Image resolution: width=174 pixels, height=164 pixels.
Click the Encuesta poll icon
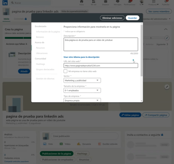pos(79,144)
